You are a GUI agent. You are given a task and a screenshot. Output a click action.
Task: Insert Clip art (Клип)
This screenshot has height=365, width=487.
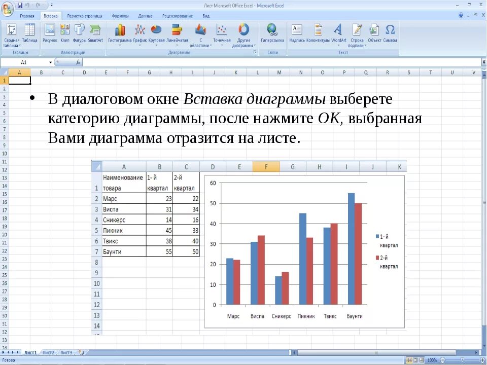tap(65, 33)
